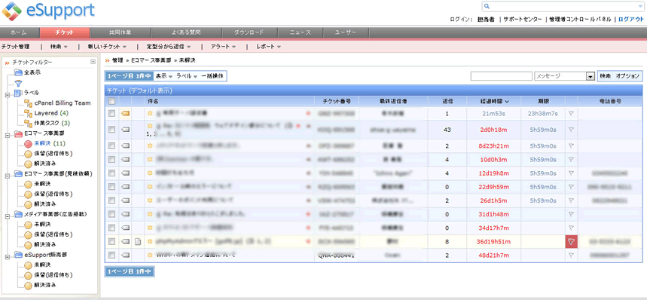Open the 表示 dropdown above the ticket table
The width and height of the screenshot is (647, 300).
tap(163, 76)
